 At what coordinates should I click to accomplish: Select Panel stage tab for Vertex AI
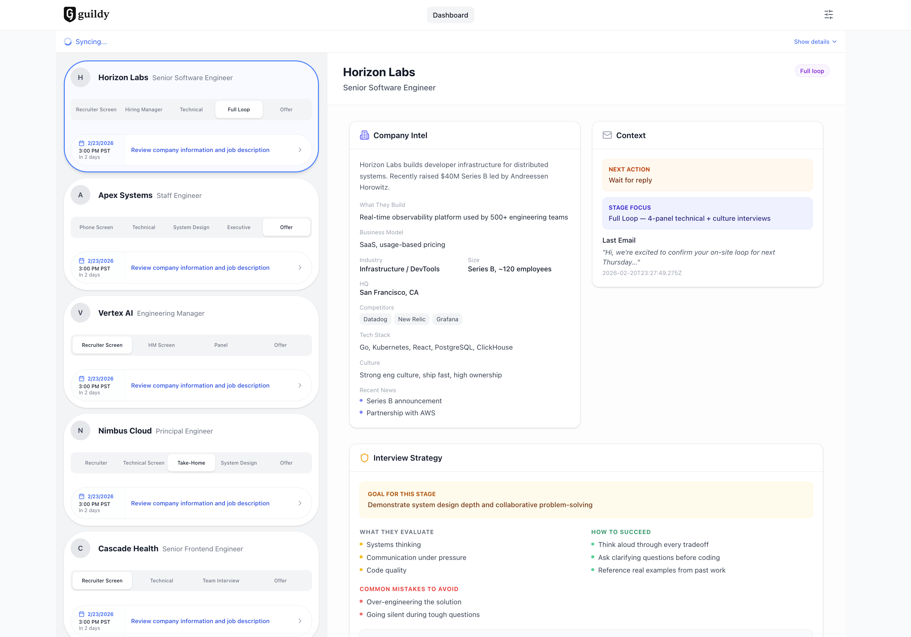point(221,345)
